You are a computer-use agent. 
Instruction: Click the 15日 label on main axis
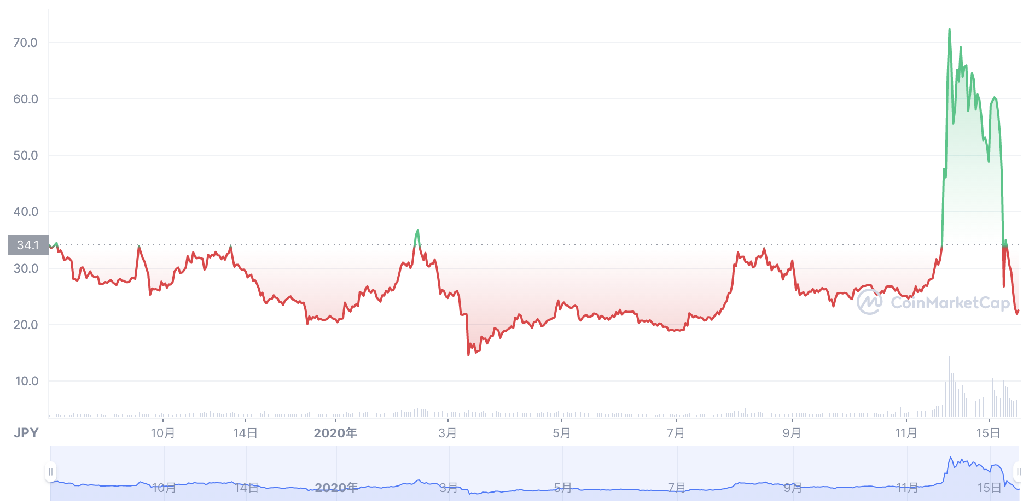989,433
